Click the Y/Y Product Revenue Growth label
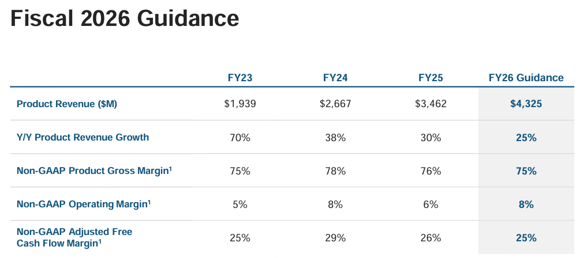584x258 pixels. click(x=83, y=137)
